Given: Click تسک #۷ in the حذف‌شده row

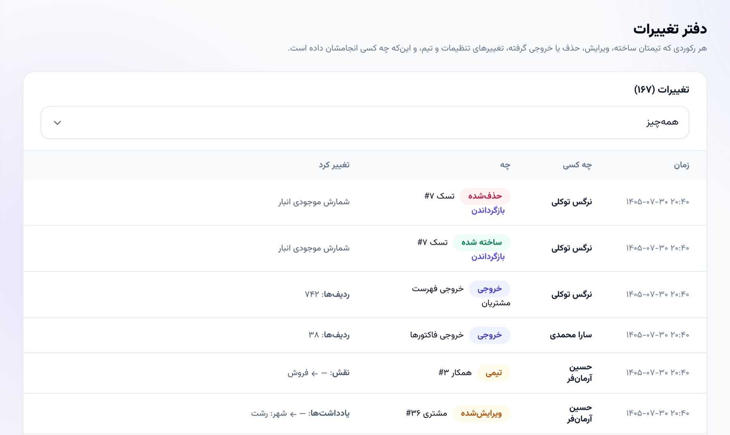Looking at the screenshot, I should (439, 196).
